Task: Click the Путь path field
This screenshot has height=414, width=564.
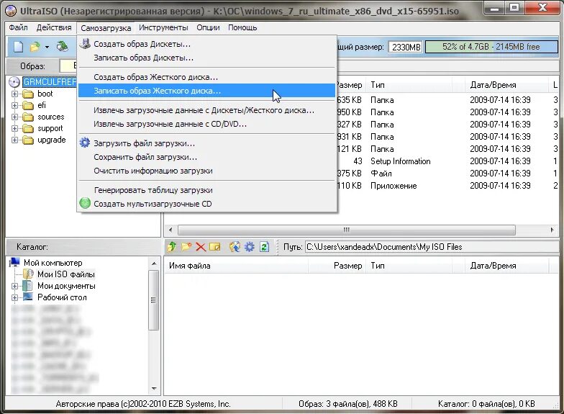Action: pos(432,247)
